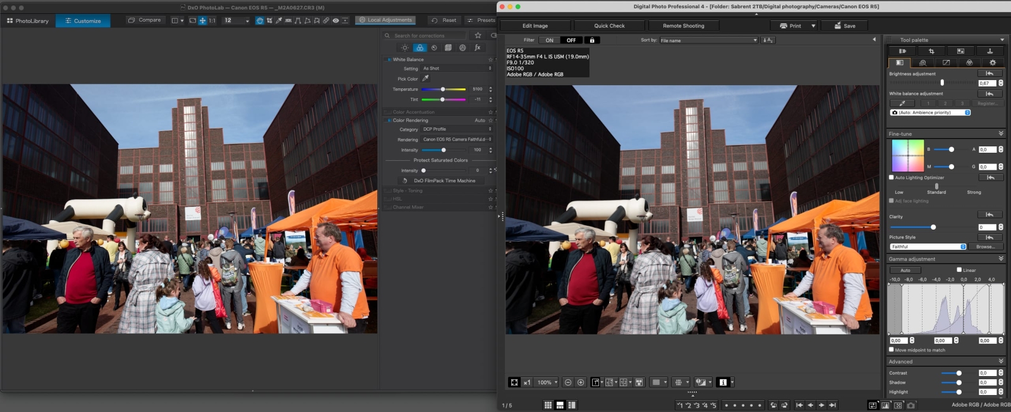Click the Remote Shooting button
1011x412 pixels.
(x=683, y=26)
